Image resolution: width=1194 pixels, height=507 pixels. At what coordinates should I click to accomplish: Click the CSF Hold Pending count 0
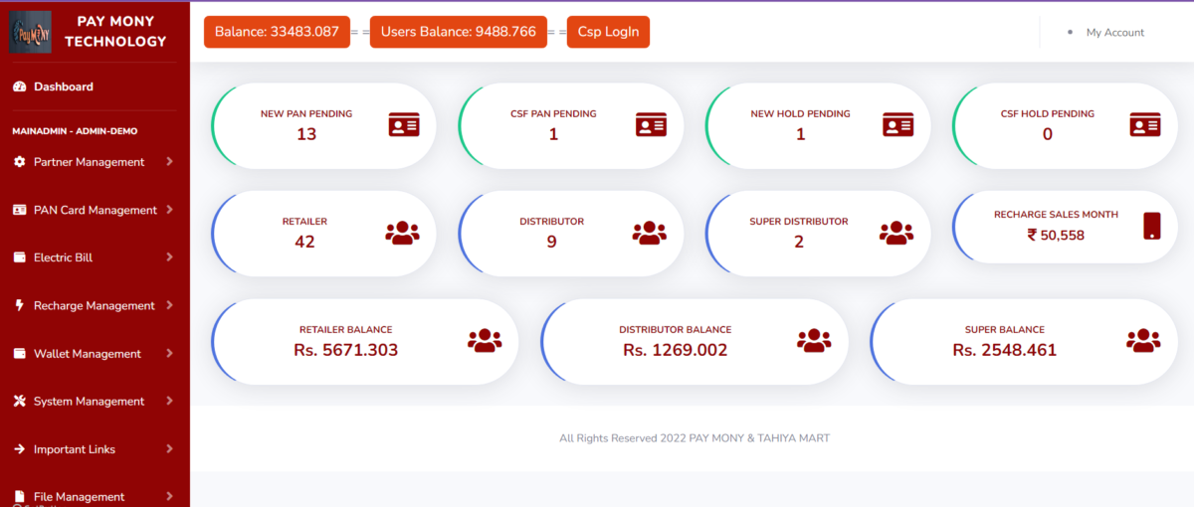pos(1048,133)
